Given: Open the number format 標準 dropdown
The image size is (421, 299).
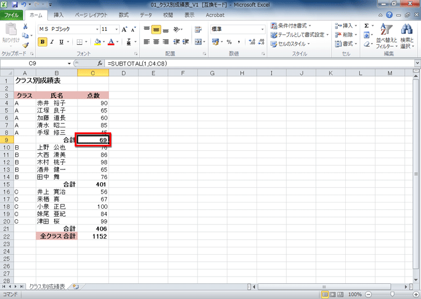Looking at the screenshot, I should [262, 29].
